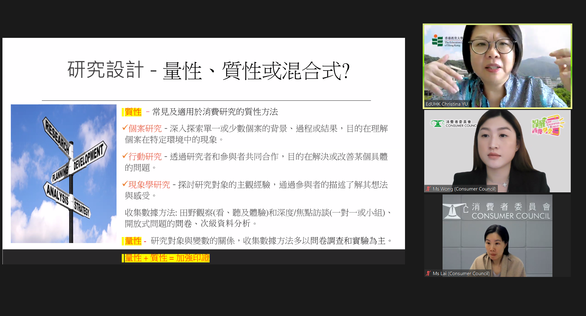Click the yellow highlighted 質性 heading
Screen dimensions: 586x316
pos(133,112)
